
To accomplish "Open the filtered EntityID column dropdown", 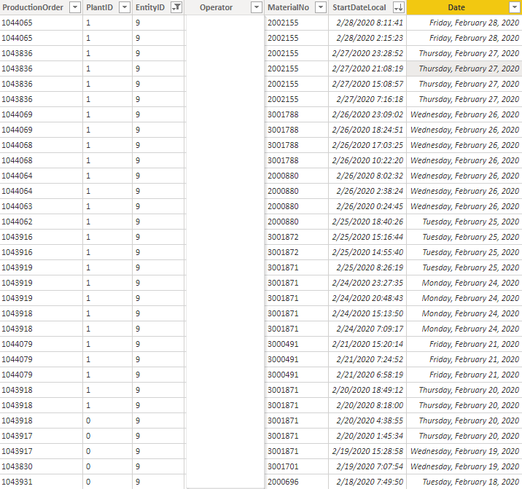I will 176,7.
